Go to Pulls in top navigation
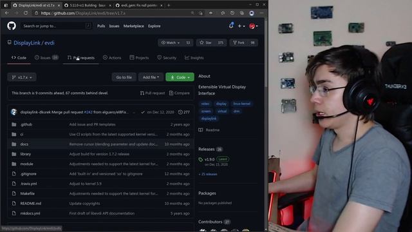The image size is (412, 232). pos(101,26)
